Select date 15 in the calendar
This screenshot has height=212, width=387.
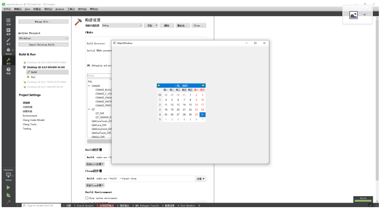190,105
